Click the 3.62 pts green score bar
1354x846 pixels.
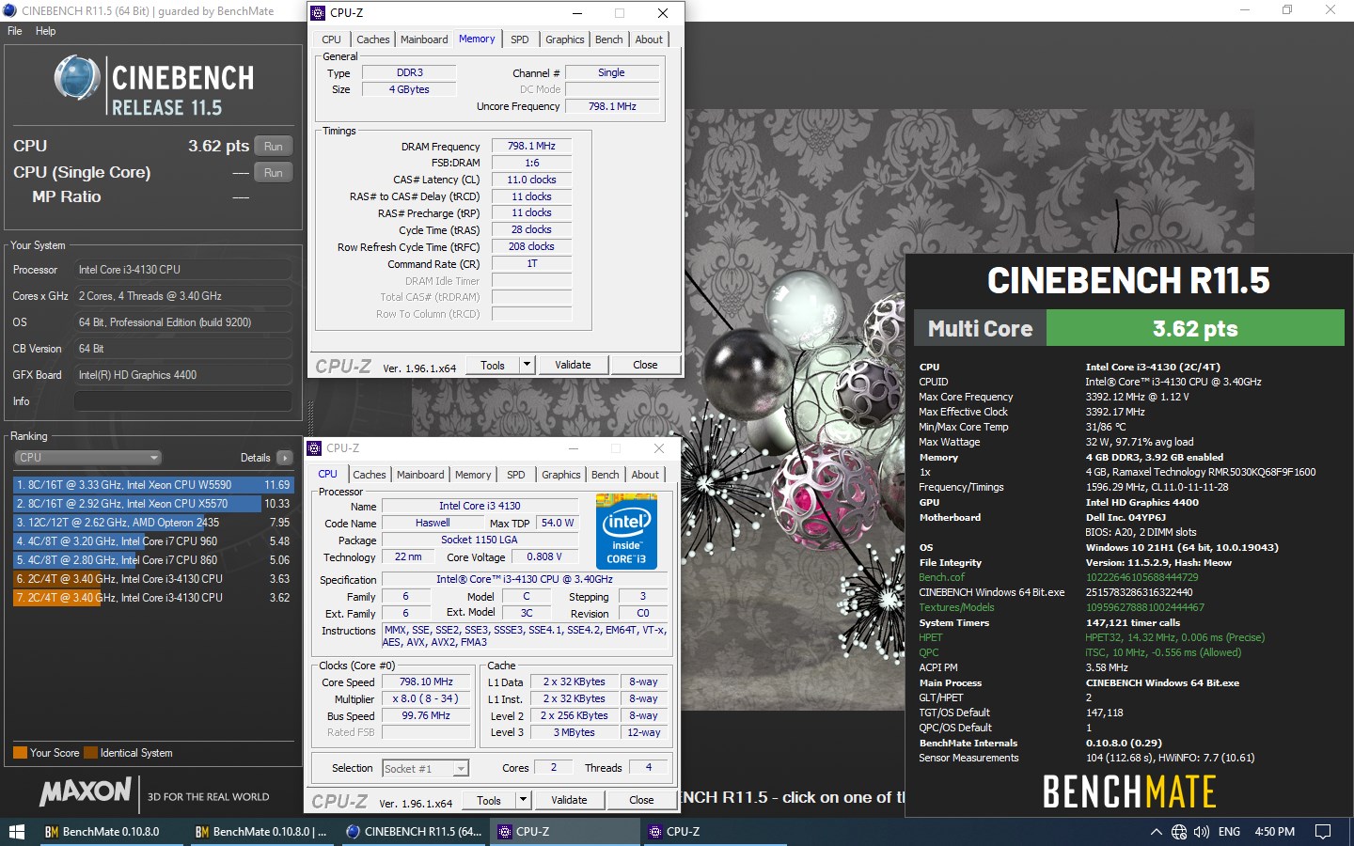tap(1195, 328)
